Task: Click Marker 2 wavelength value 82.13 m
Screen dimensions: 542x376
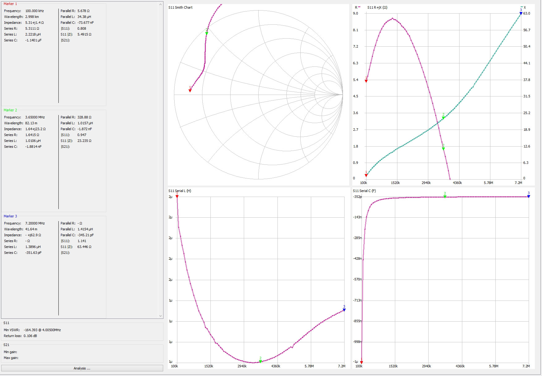Action: tap(31, 123)
